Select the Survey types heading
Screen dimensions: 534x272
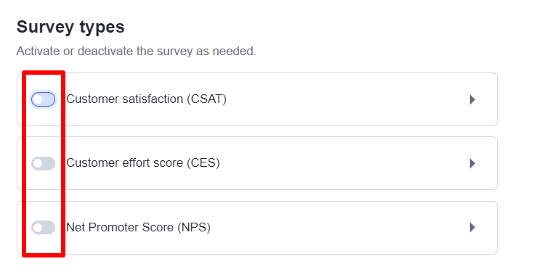pyautogui.click(x=70, y=27)
